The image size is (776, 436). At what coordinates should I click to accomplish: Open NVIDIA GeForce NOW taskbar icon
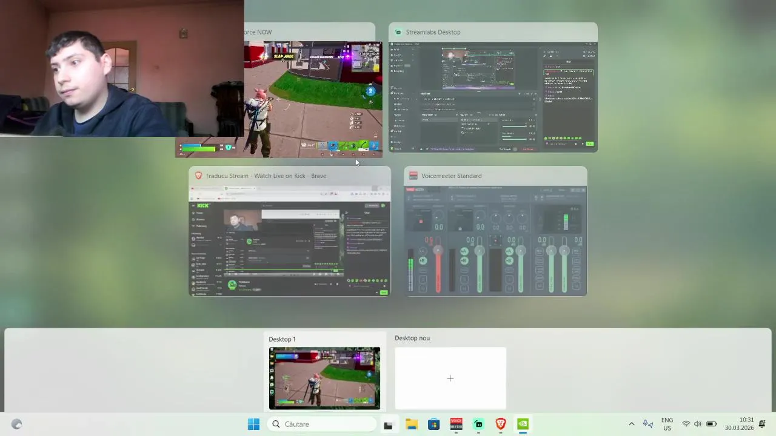click(523, 424)
